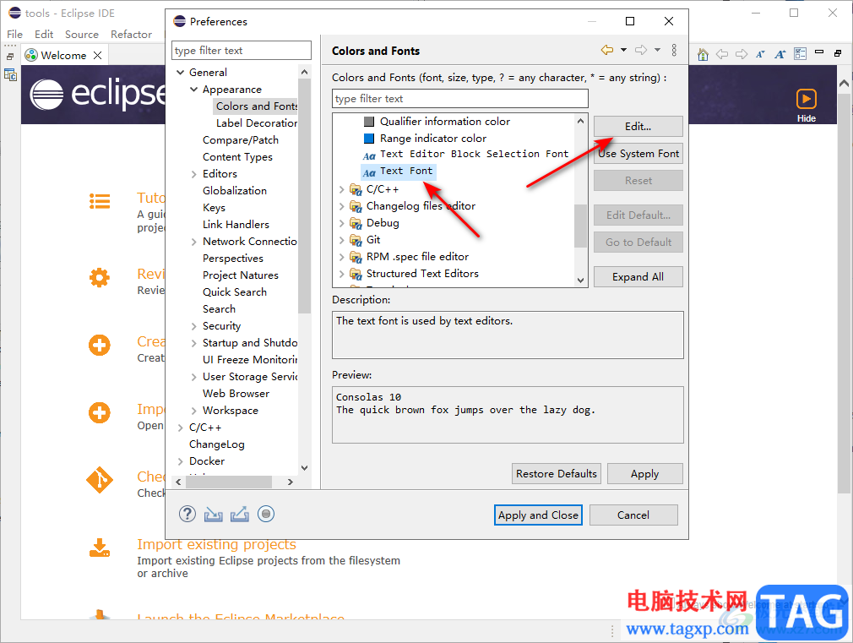Screen dimensions: 853x643
Task: Minimize the Welcome view
Action: point(819,52)
